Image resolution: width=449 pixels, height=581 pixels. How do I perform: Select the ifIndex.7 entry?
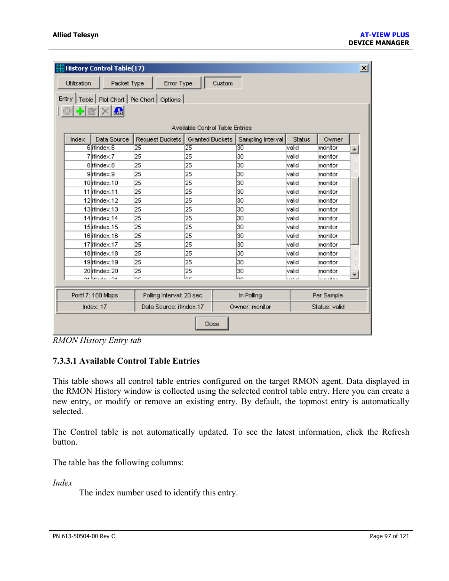click(207, 157)
